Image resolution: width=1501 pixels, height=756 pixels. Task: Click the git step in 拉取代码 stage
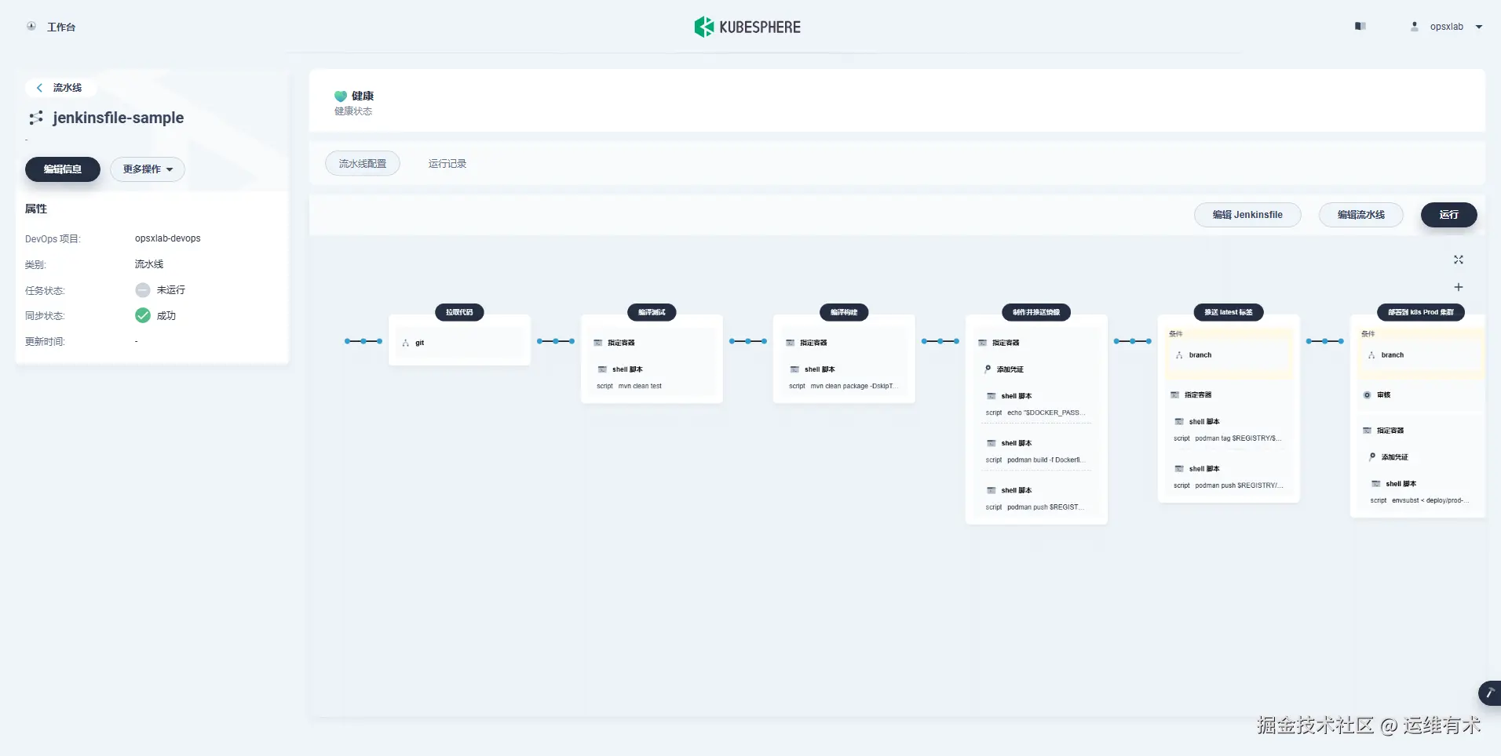(x=417, y=342)
